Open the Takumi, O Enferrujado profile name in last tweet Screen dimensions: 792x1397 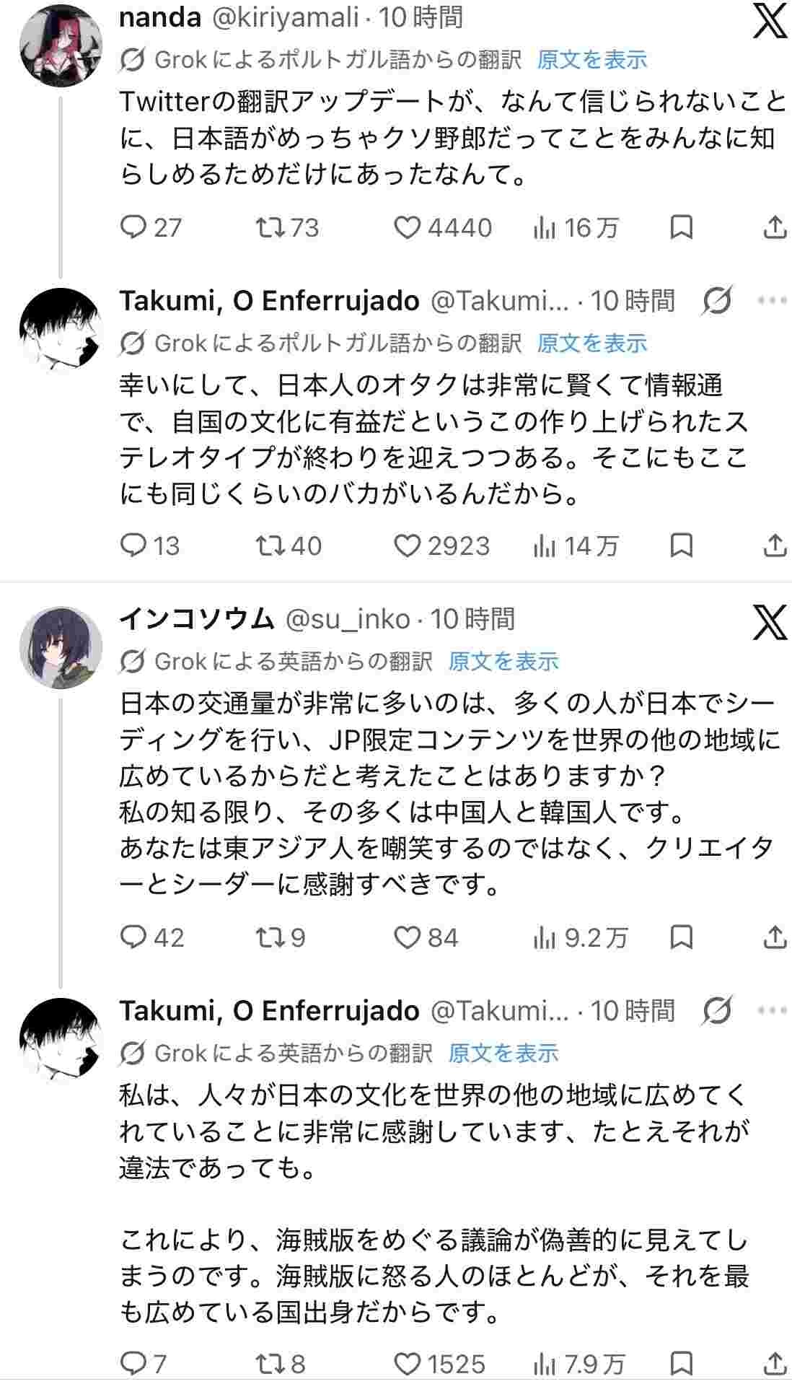coord(268,1010)
